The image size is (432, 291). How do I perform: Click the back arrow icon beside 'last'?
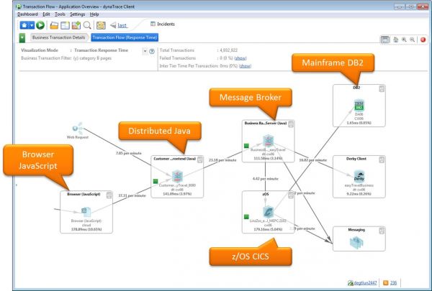click(x=113, y=25)
